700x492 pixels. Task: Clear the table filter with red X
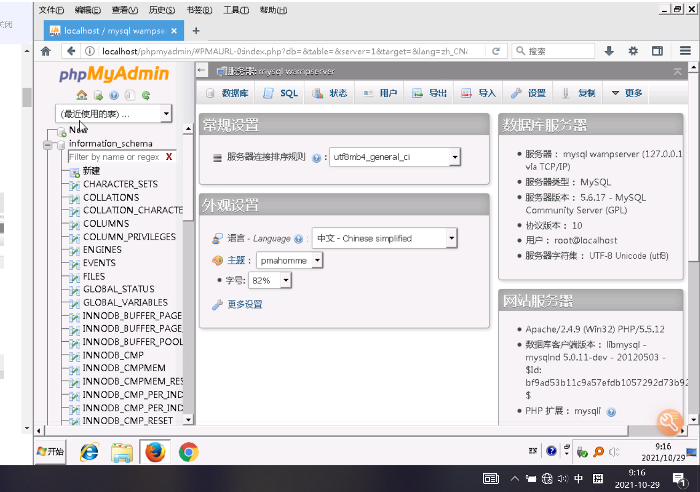169,157
